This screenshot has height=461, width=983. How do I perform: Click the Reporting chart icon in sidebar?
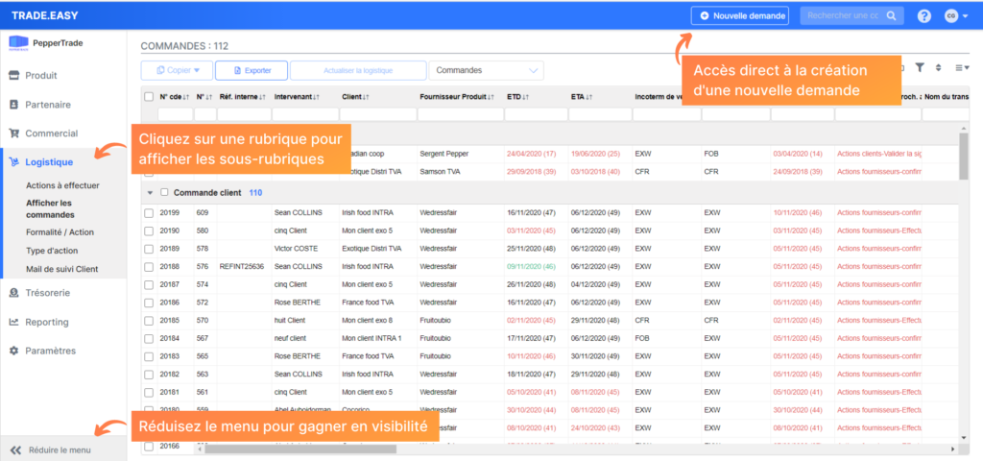(13, 322)
